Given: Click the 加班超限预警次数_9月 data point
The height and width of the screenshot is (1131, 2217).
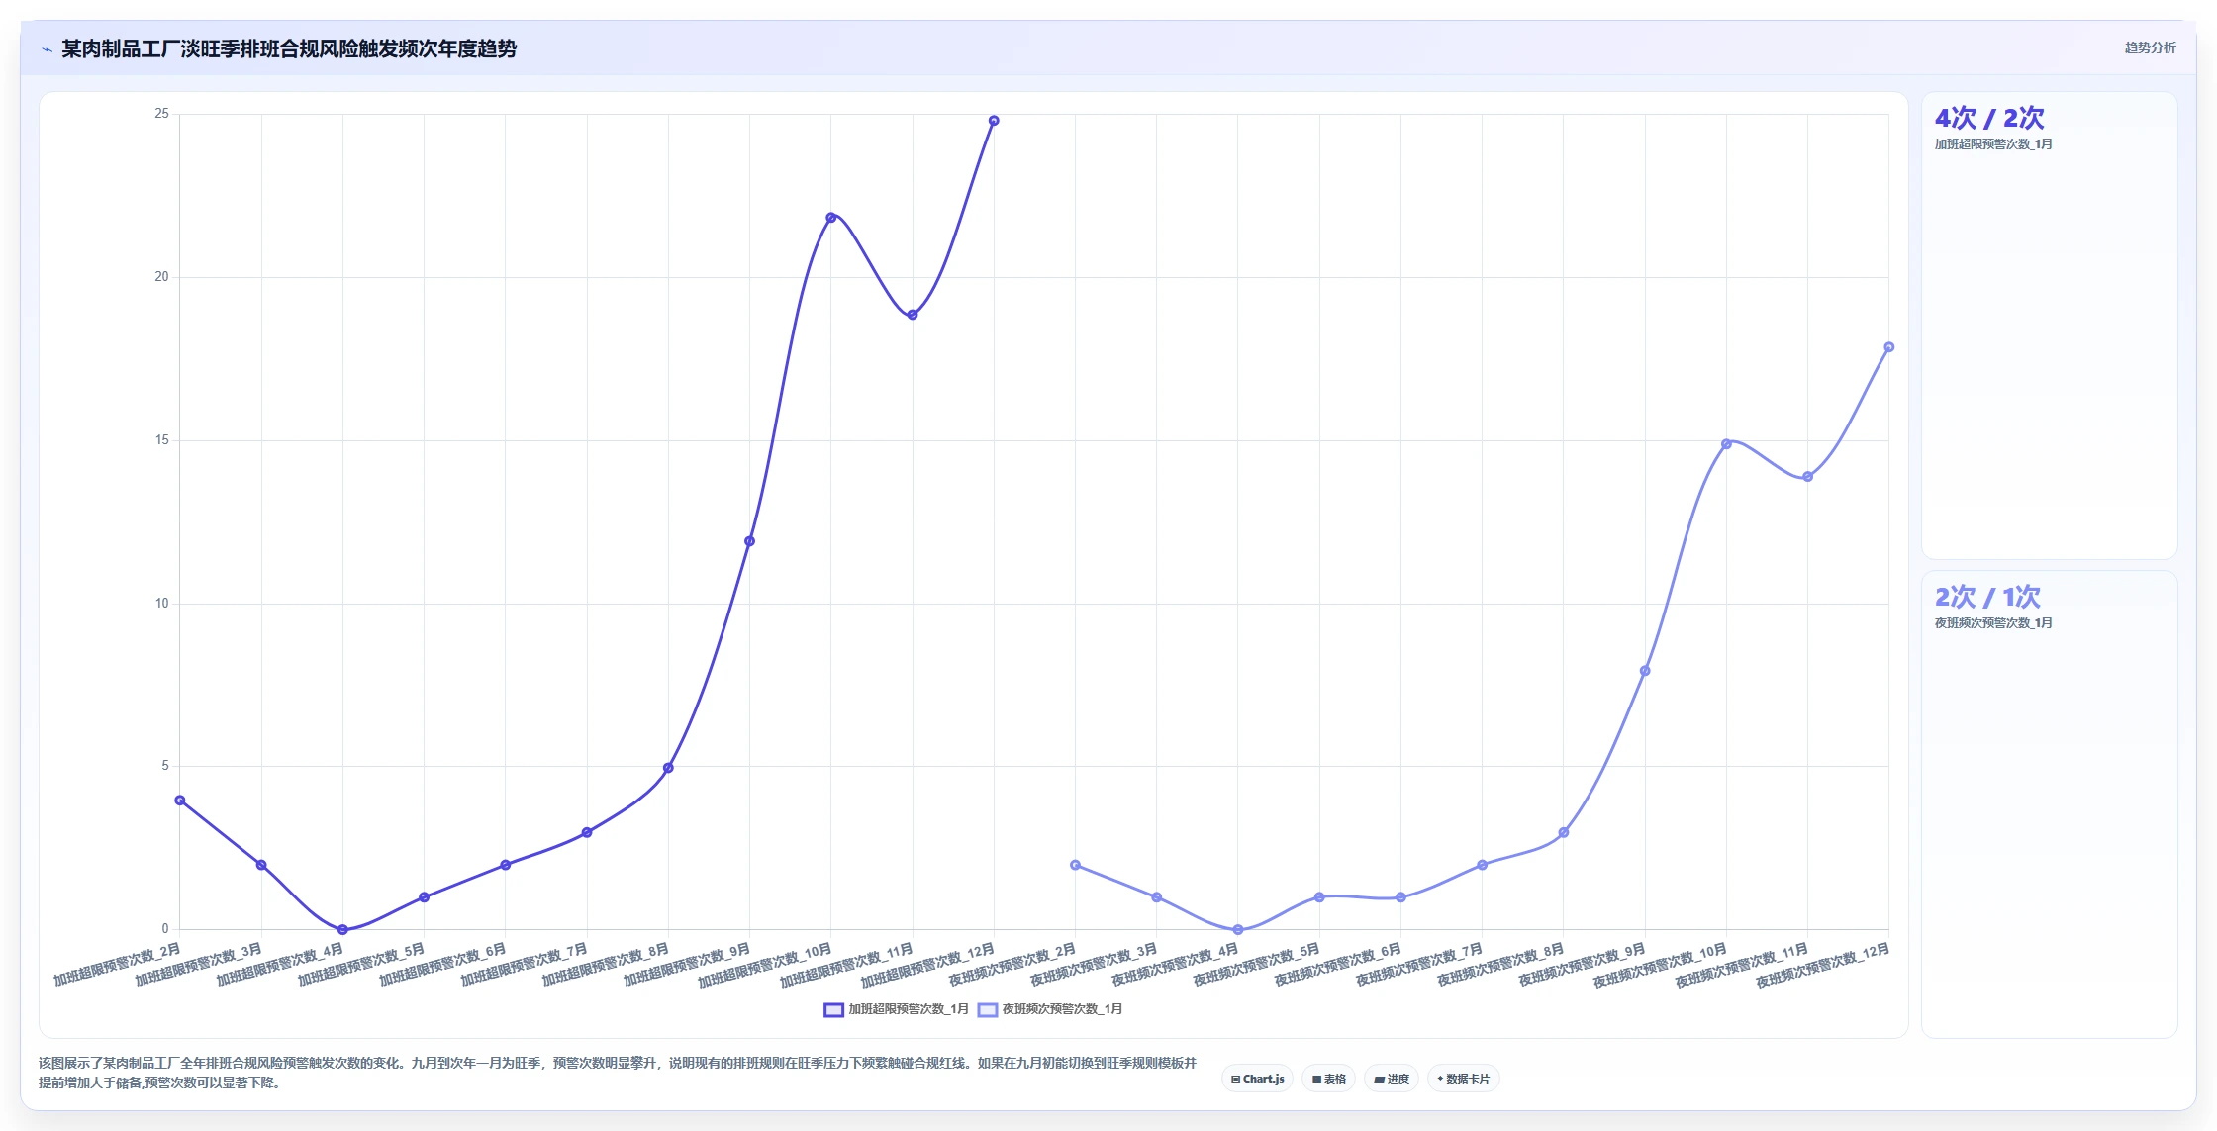Looking at the screenshot, I should coord(749,541).
